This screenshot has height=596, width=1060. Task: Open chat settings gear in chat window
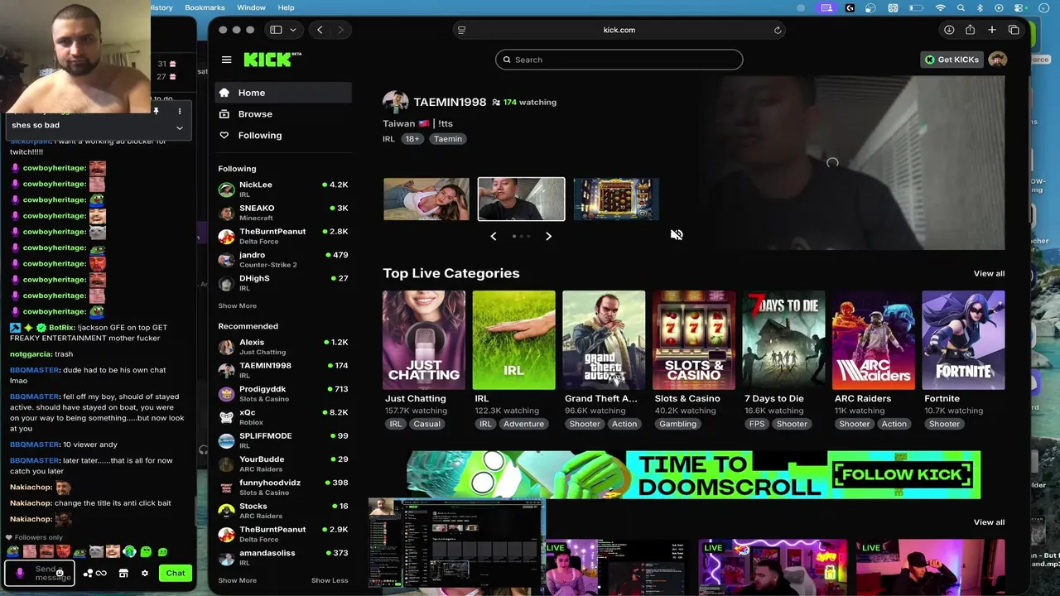click(145, 573)
